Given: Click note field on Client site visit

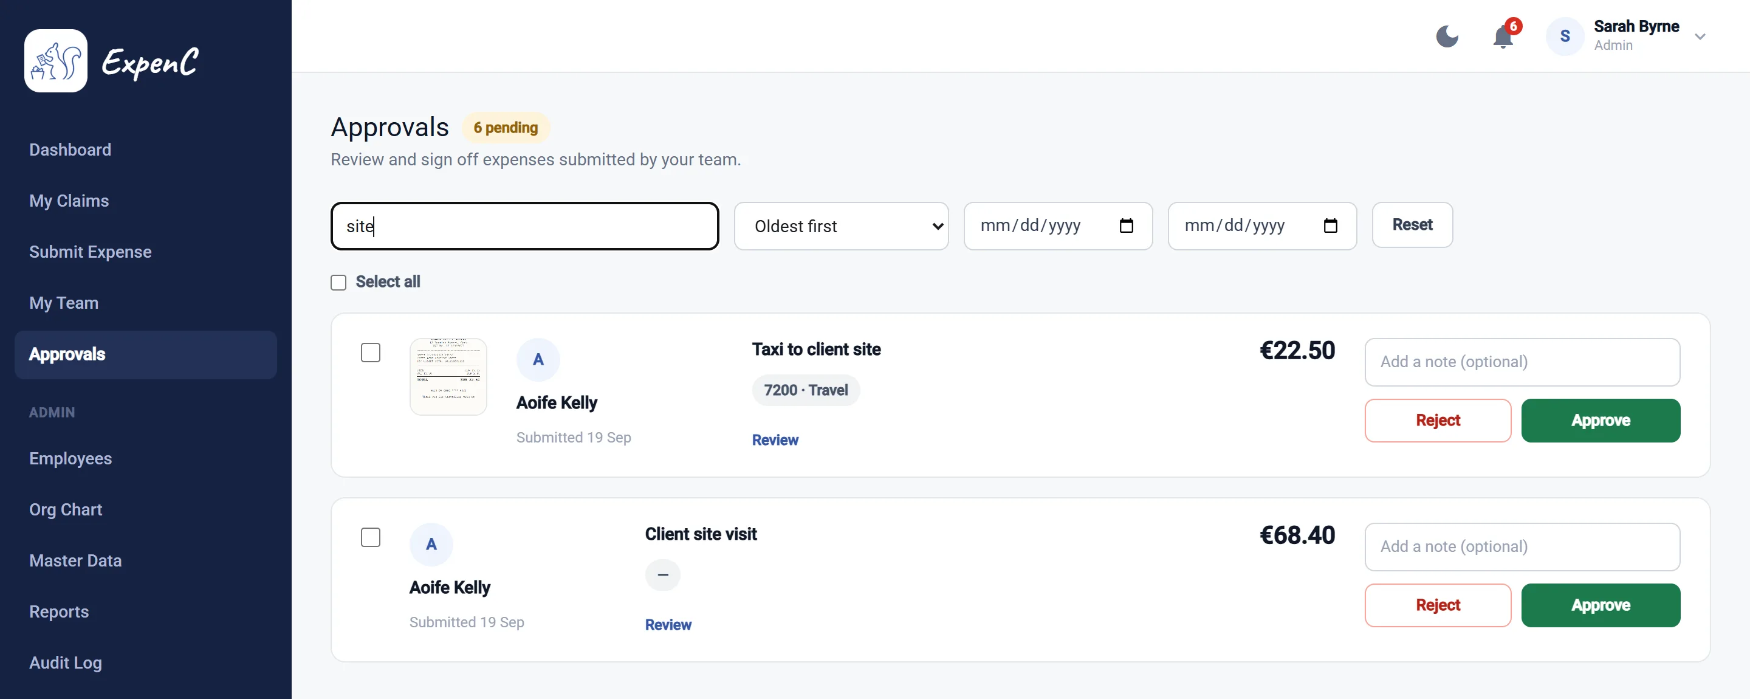Looking at the screenshot, I should point(1522,547).
